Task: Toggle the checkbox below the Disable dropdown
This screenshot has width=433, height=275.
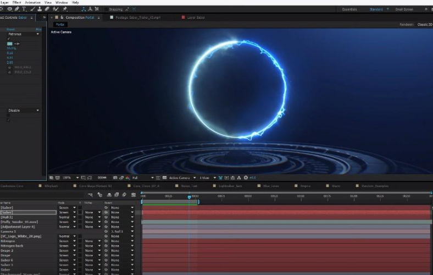Action: tap(8, 116)
